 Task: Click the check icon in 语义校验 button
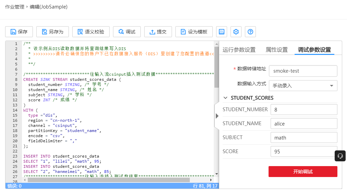(x=80, y=32)
